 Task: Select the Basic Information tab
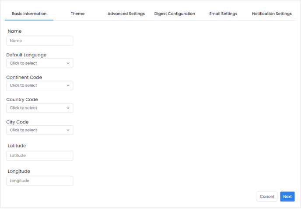pyautogui.click(x=29, y=14)
